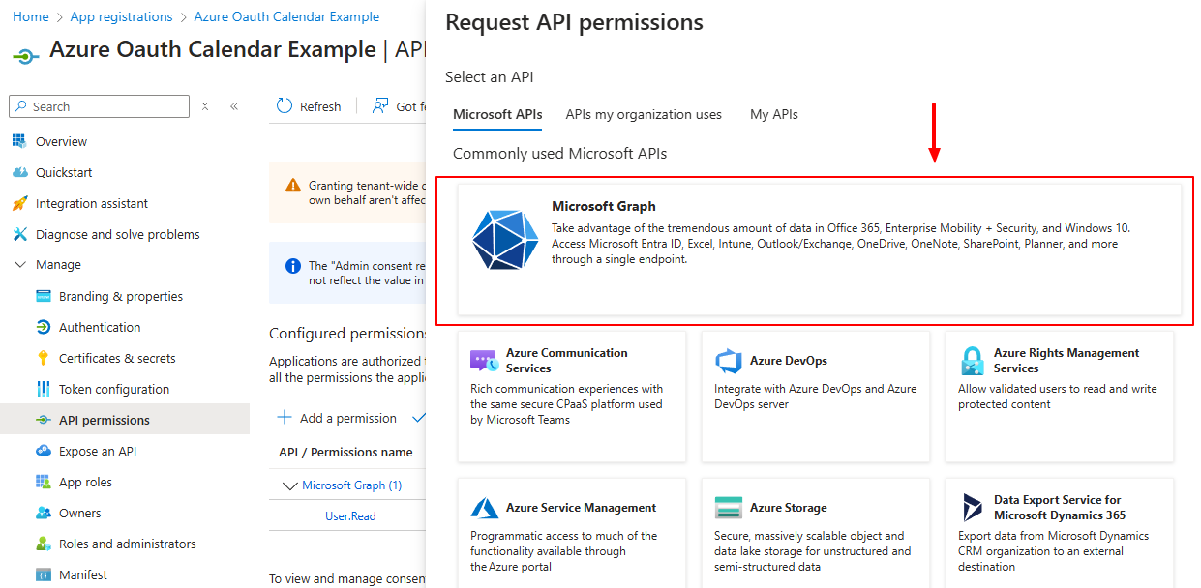Click the Azure Communication Services icon
The width and height of the screenshot is (1201, 588).
coord(485,361)
